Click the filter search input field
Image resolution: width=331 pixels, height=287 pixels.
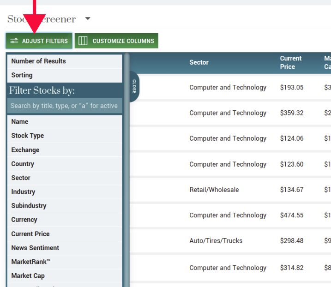(64, 106)
